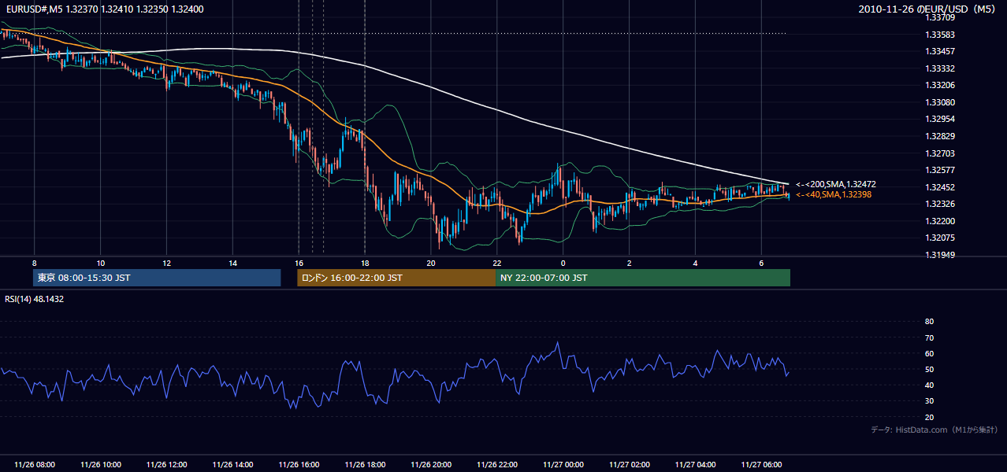Click price level 1.33583 on the axis
This screenshot has width=1007, height=472.
(940, 35)
